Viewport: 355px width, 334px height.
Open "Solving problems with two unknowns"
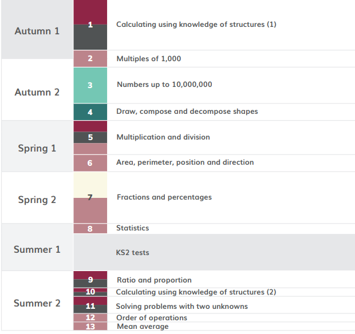182,307
